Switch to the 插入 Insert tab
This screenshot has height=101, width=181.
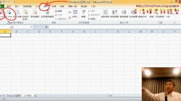point(17,6)
